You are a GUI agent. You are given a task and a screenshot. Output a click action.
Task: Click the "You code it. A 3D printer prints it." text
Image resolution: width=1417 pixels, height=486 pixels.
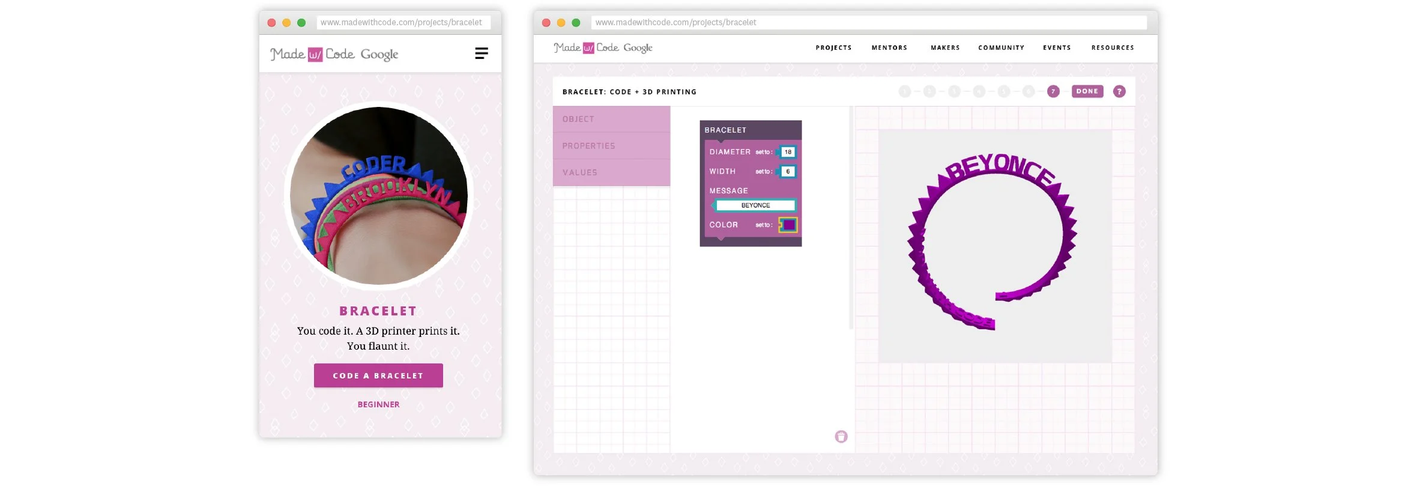click(378, 331)
